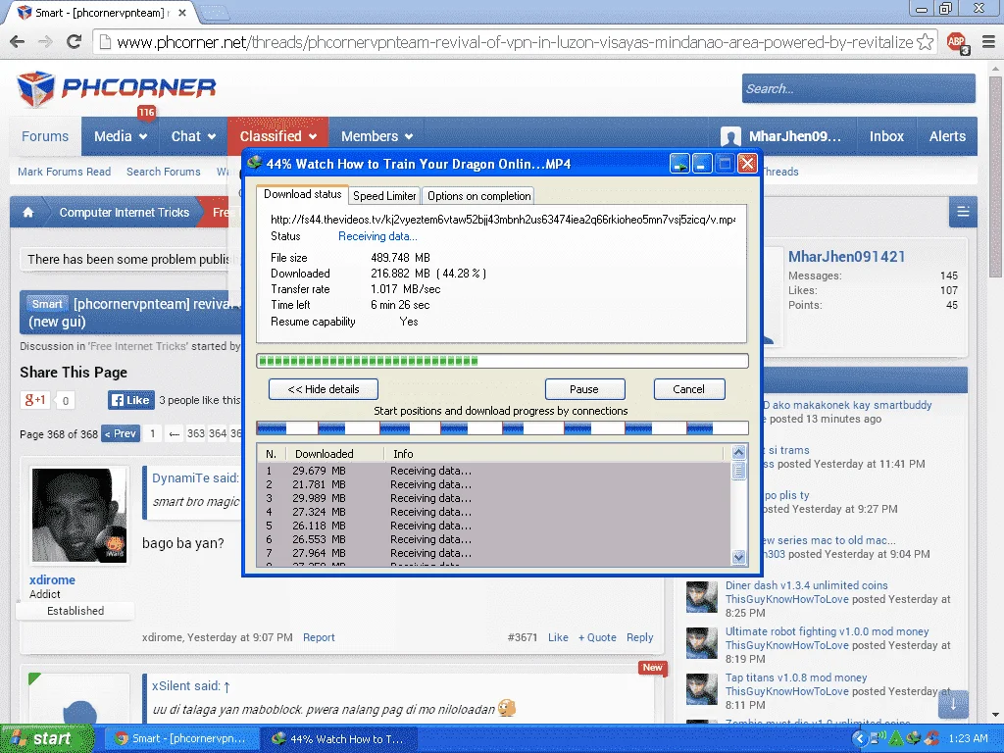Open 44% Watch How to T taskbar button
The height and width of the screenshot is (753, 1004).
coord(338,739)
